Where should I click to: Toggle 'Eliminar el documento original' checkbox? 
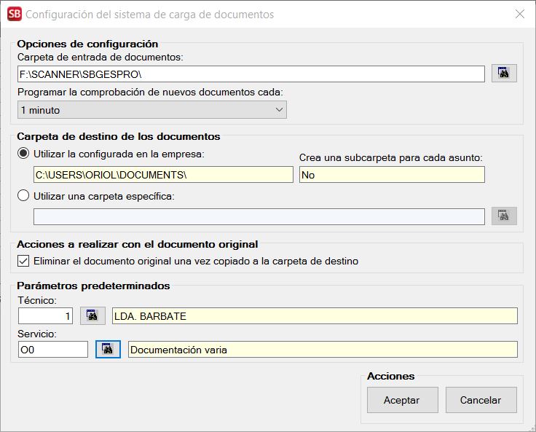[23, 261]
